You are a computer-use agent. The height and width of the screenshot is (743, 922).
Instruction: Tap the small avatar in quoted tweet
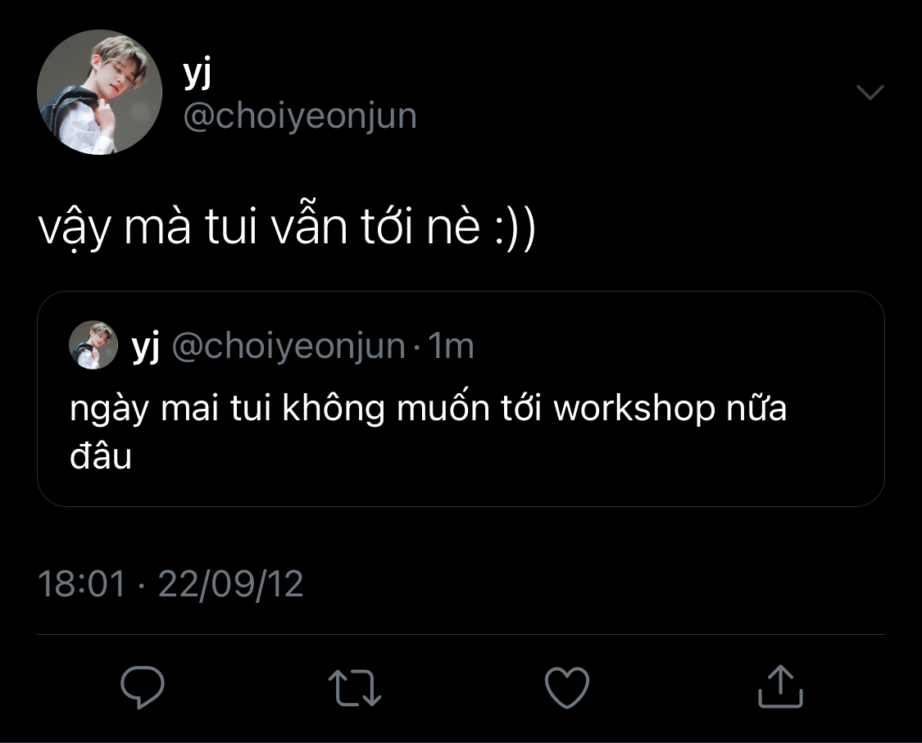93,345
